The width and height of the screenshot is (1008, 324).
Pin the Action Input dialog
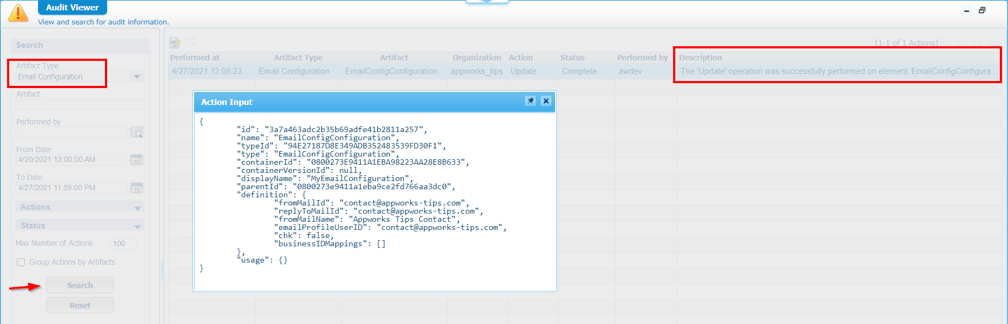click(530, 101)
